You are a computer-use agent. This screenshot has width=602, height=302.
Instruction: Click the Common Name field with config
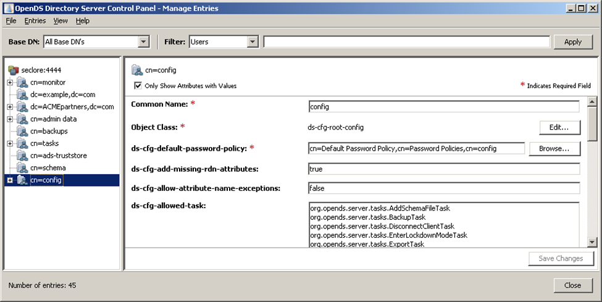pyautogui.click(x=444, y=107)
